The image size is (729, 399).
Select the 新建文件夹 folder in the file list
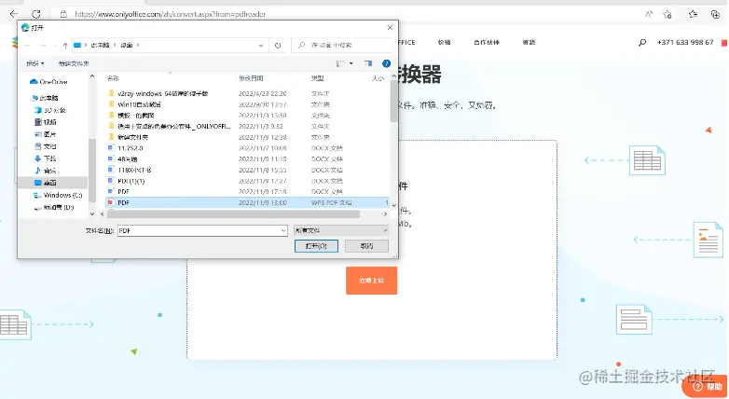[x=129, y=137]
